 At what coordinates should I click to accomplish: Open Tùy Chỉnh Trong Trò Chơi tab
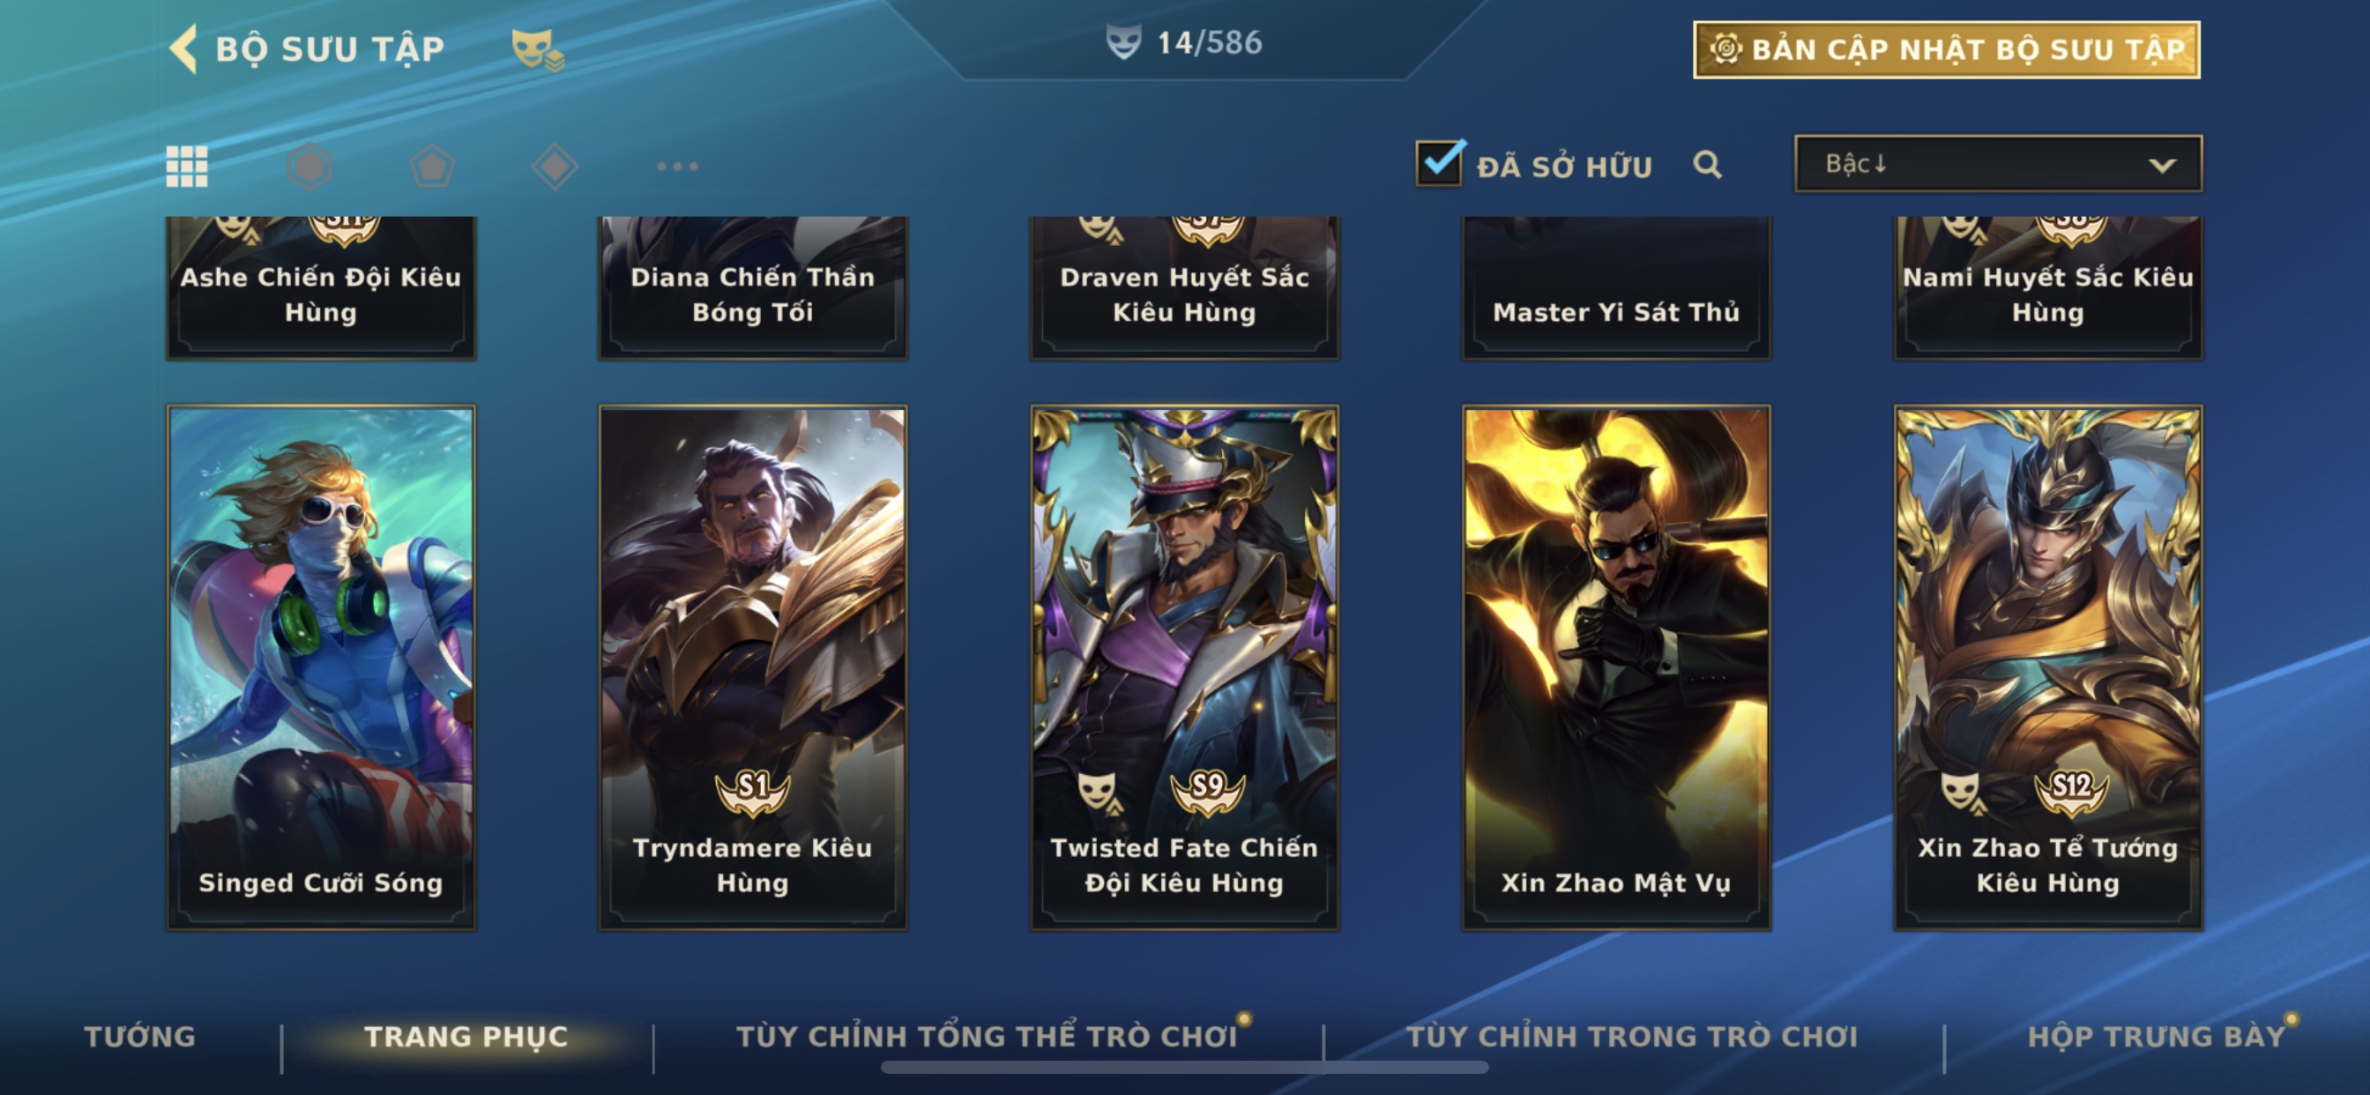[x=1632, y=1036]
